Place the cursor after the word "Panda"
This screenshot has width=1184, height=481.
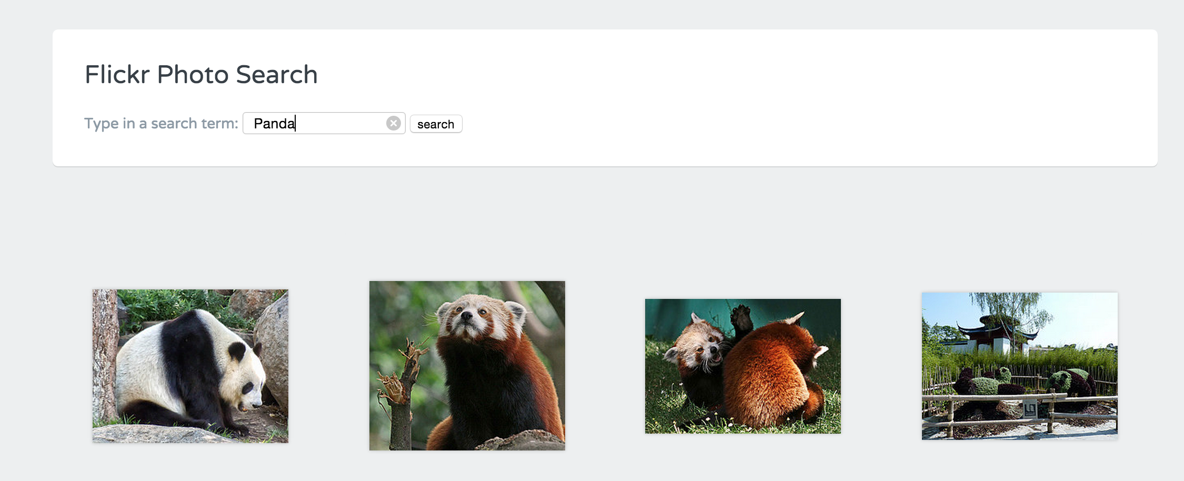(x=295, y=123)
